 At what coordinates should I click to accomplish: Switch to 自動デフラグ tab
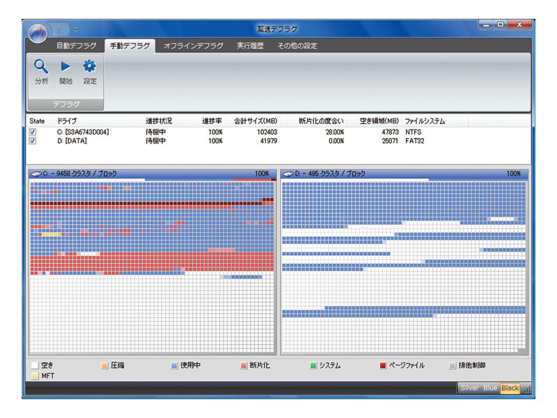tap(77, 46)
